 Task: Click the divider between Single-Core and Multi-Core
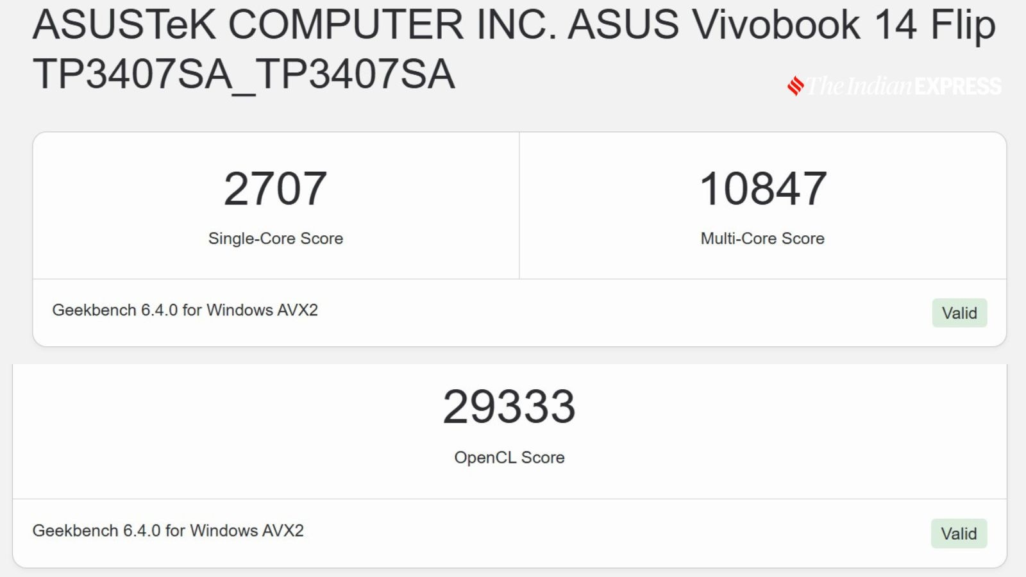(x=519, y=205)
